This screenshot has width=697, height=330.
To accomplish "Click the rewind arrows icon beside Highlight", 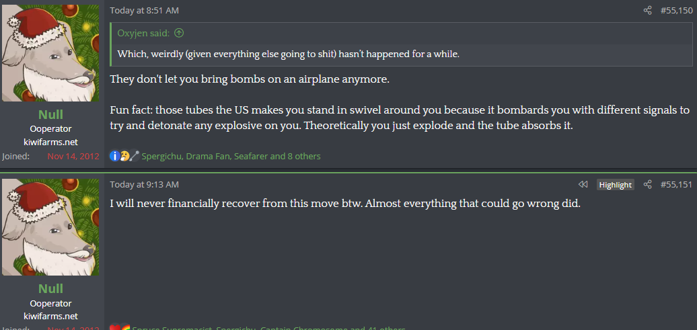I will [583, 184].
